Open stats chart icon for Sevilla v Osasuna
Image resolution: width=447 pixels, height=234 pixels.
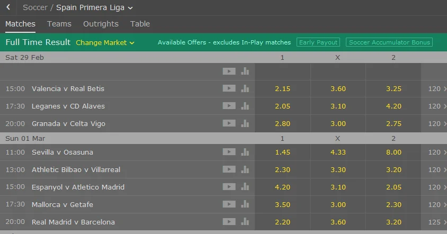(x=245, y=152)
